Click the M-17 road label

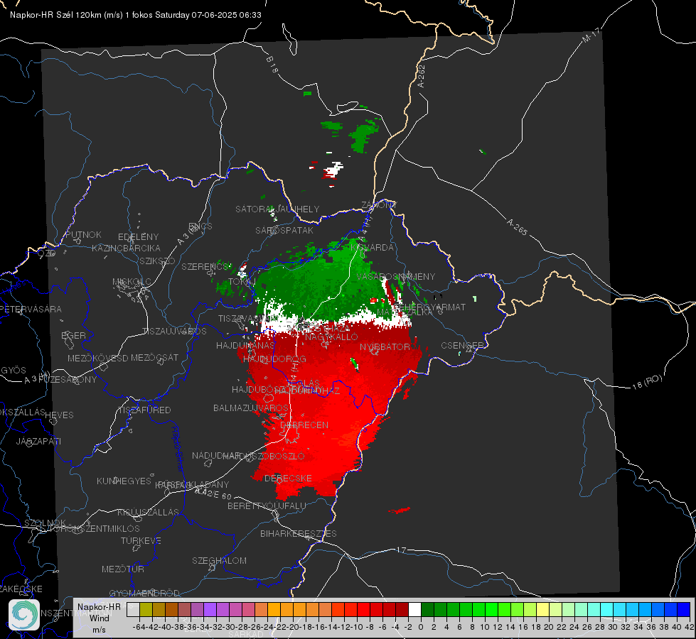(x=591, y=35)
